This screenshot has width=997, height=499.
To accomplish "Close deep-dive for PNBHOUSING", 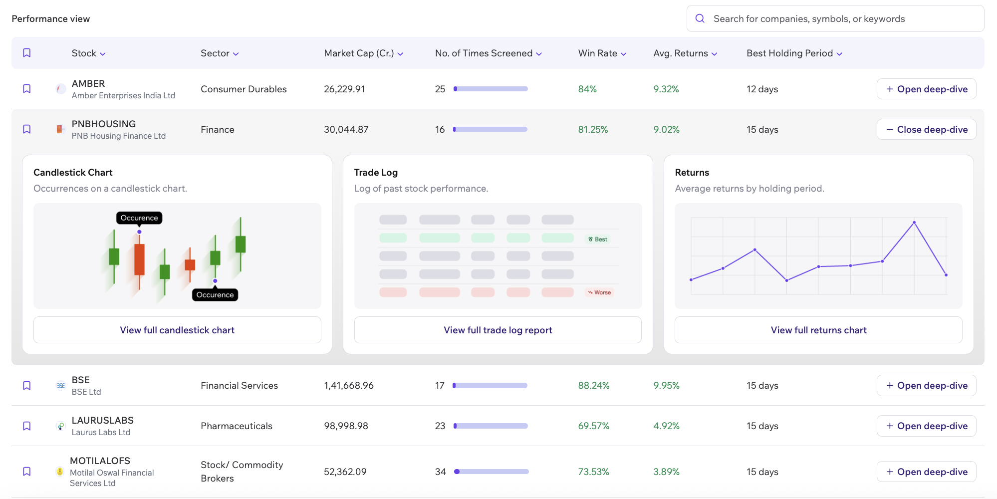I will (x=926, y=129).
